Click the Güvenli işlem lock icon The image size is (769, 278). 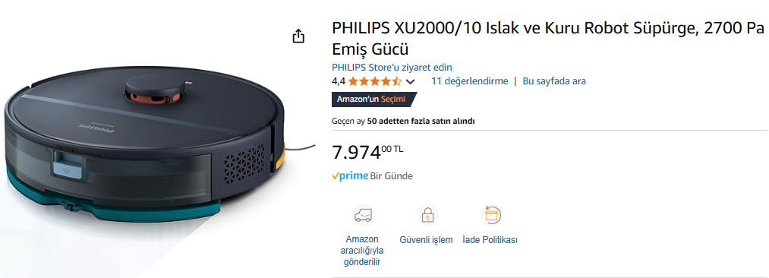pos(427,215)
